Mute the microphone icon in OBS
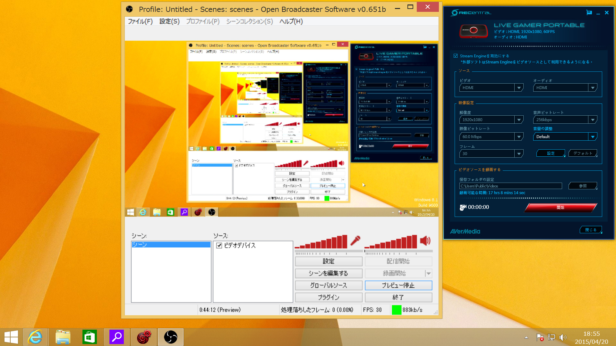 (x=355, y=241)
